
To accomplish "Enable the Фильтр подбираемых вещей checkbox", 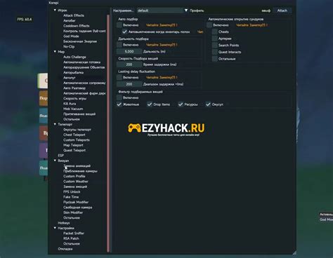I will [119, 97].
